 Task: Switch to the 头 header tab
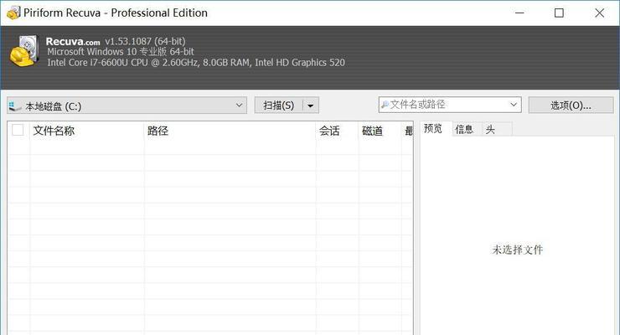497,129
